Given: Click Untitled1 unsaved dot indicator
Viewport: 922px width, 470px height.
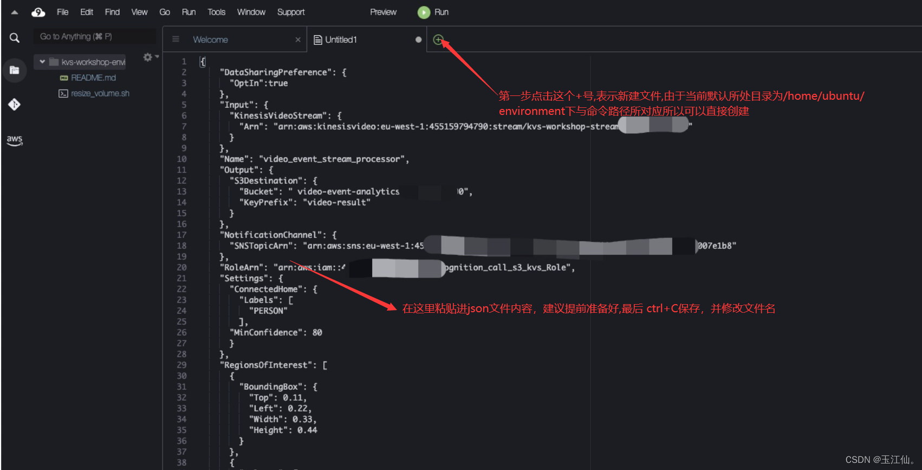Looking at the screenshot, I should 418,40.
